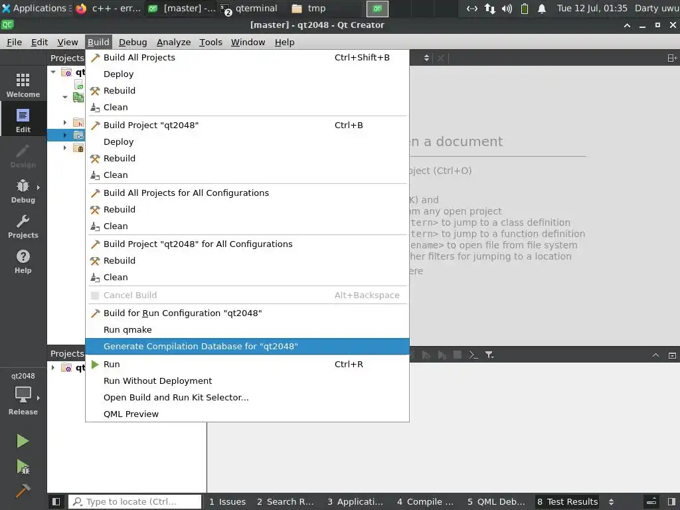Select Run Without Deployment
The width and height of the screenshot is (680, 510).
(247, 381)
